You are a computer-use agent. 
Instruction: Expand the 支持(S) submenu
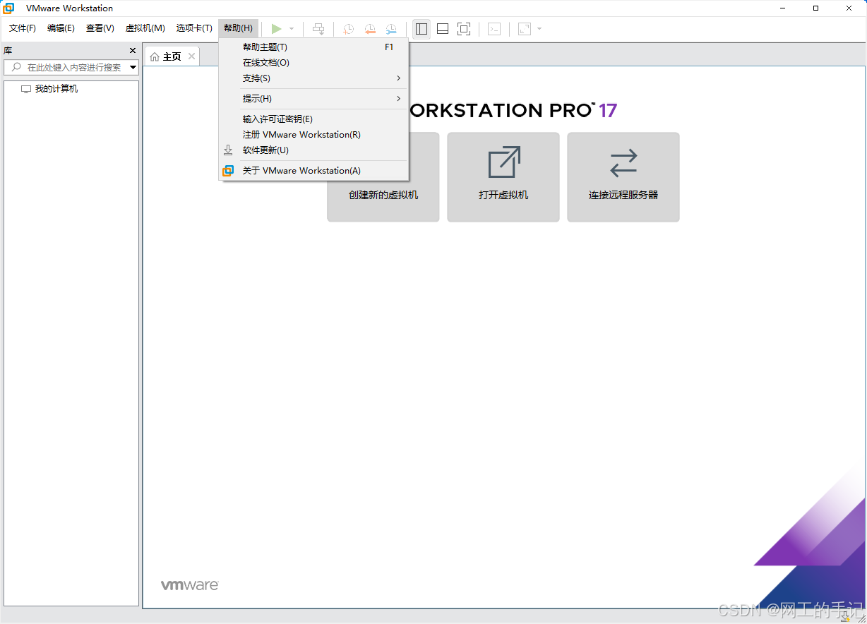click(x=313, y=78)
